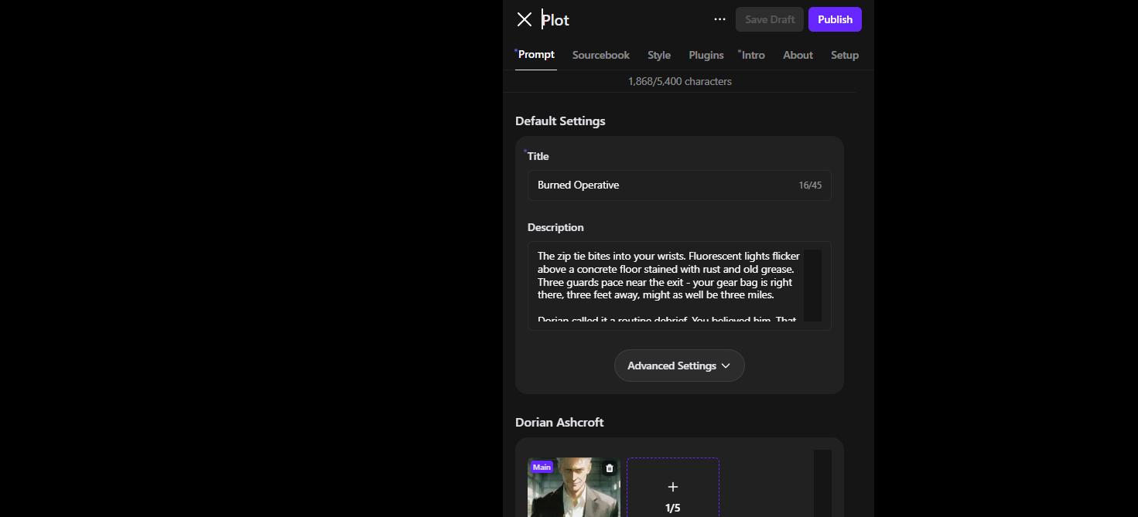Click the 'Main' badge on character image
This screenshot has height=517, width=1138.
pyautogui.click(x=542, y=467)
